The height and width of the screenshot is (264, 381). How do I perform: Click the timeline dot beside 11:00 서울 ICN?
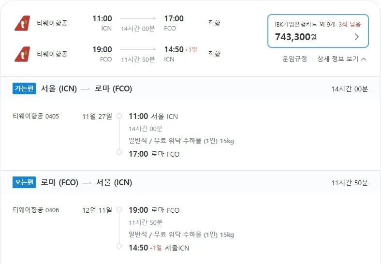tap(119, 116)
